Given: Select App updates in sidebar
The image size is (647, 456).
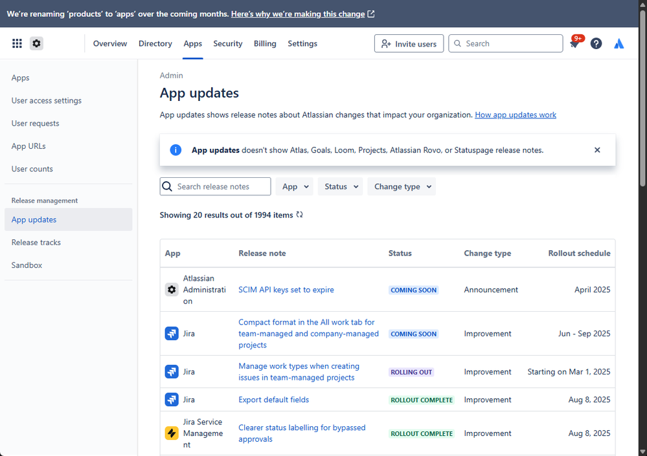Looking at the screenshot, I should click(x=69, y=219).
